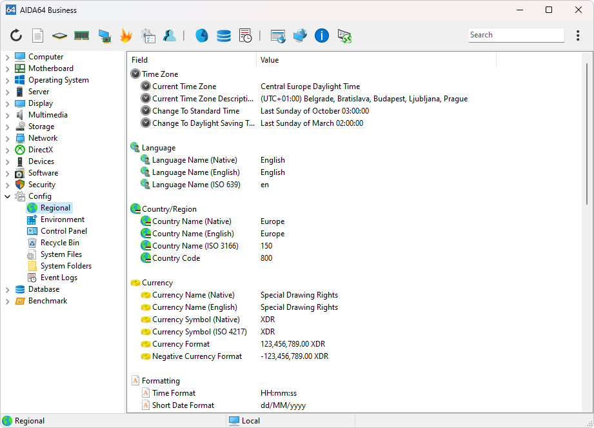Click the Refresh toolbar icon
The image size is (594, 428).
click(16, 36)
